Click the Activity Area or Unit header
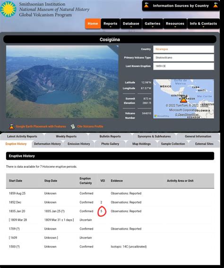Screen dimensions: 224x268 click(180, 181)
